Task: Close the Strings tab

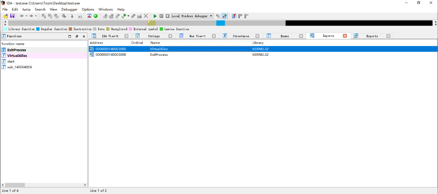Action: (x=170, y=36)
